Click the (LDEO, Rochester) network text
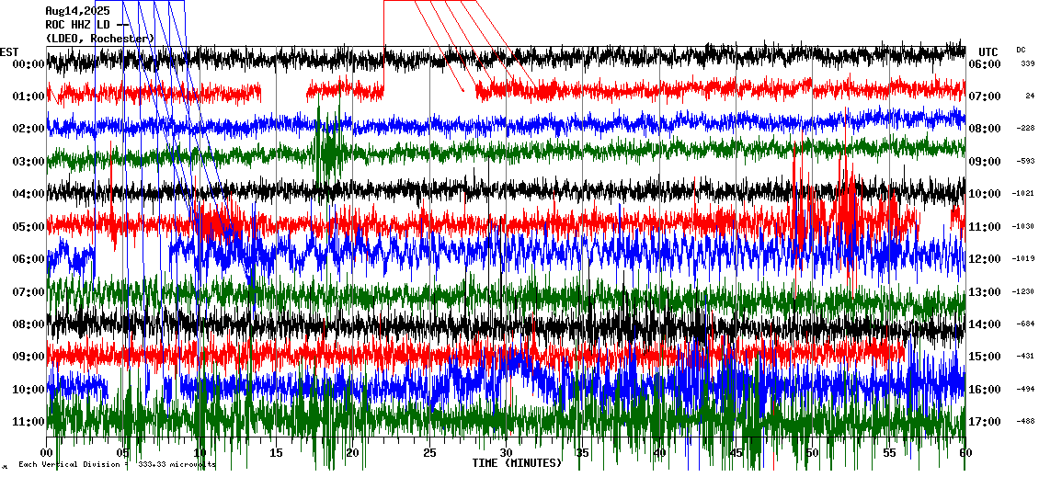 point(99,39)
